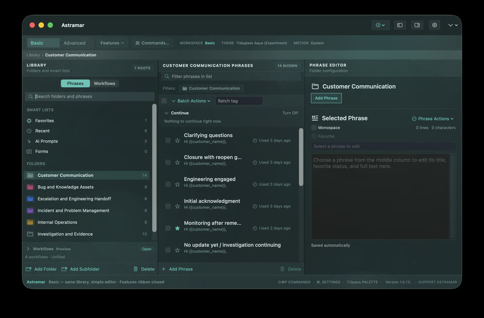Click Add Subfolder button

81,269
